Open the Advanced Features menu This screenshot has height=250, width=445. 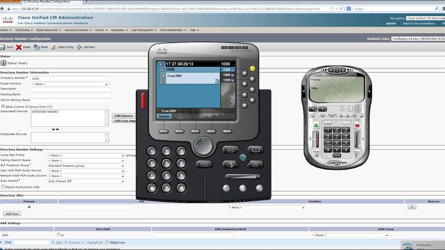[x=78, y=30]
